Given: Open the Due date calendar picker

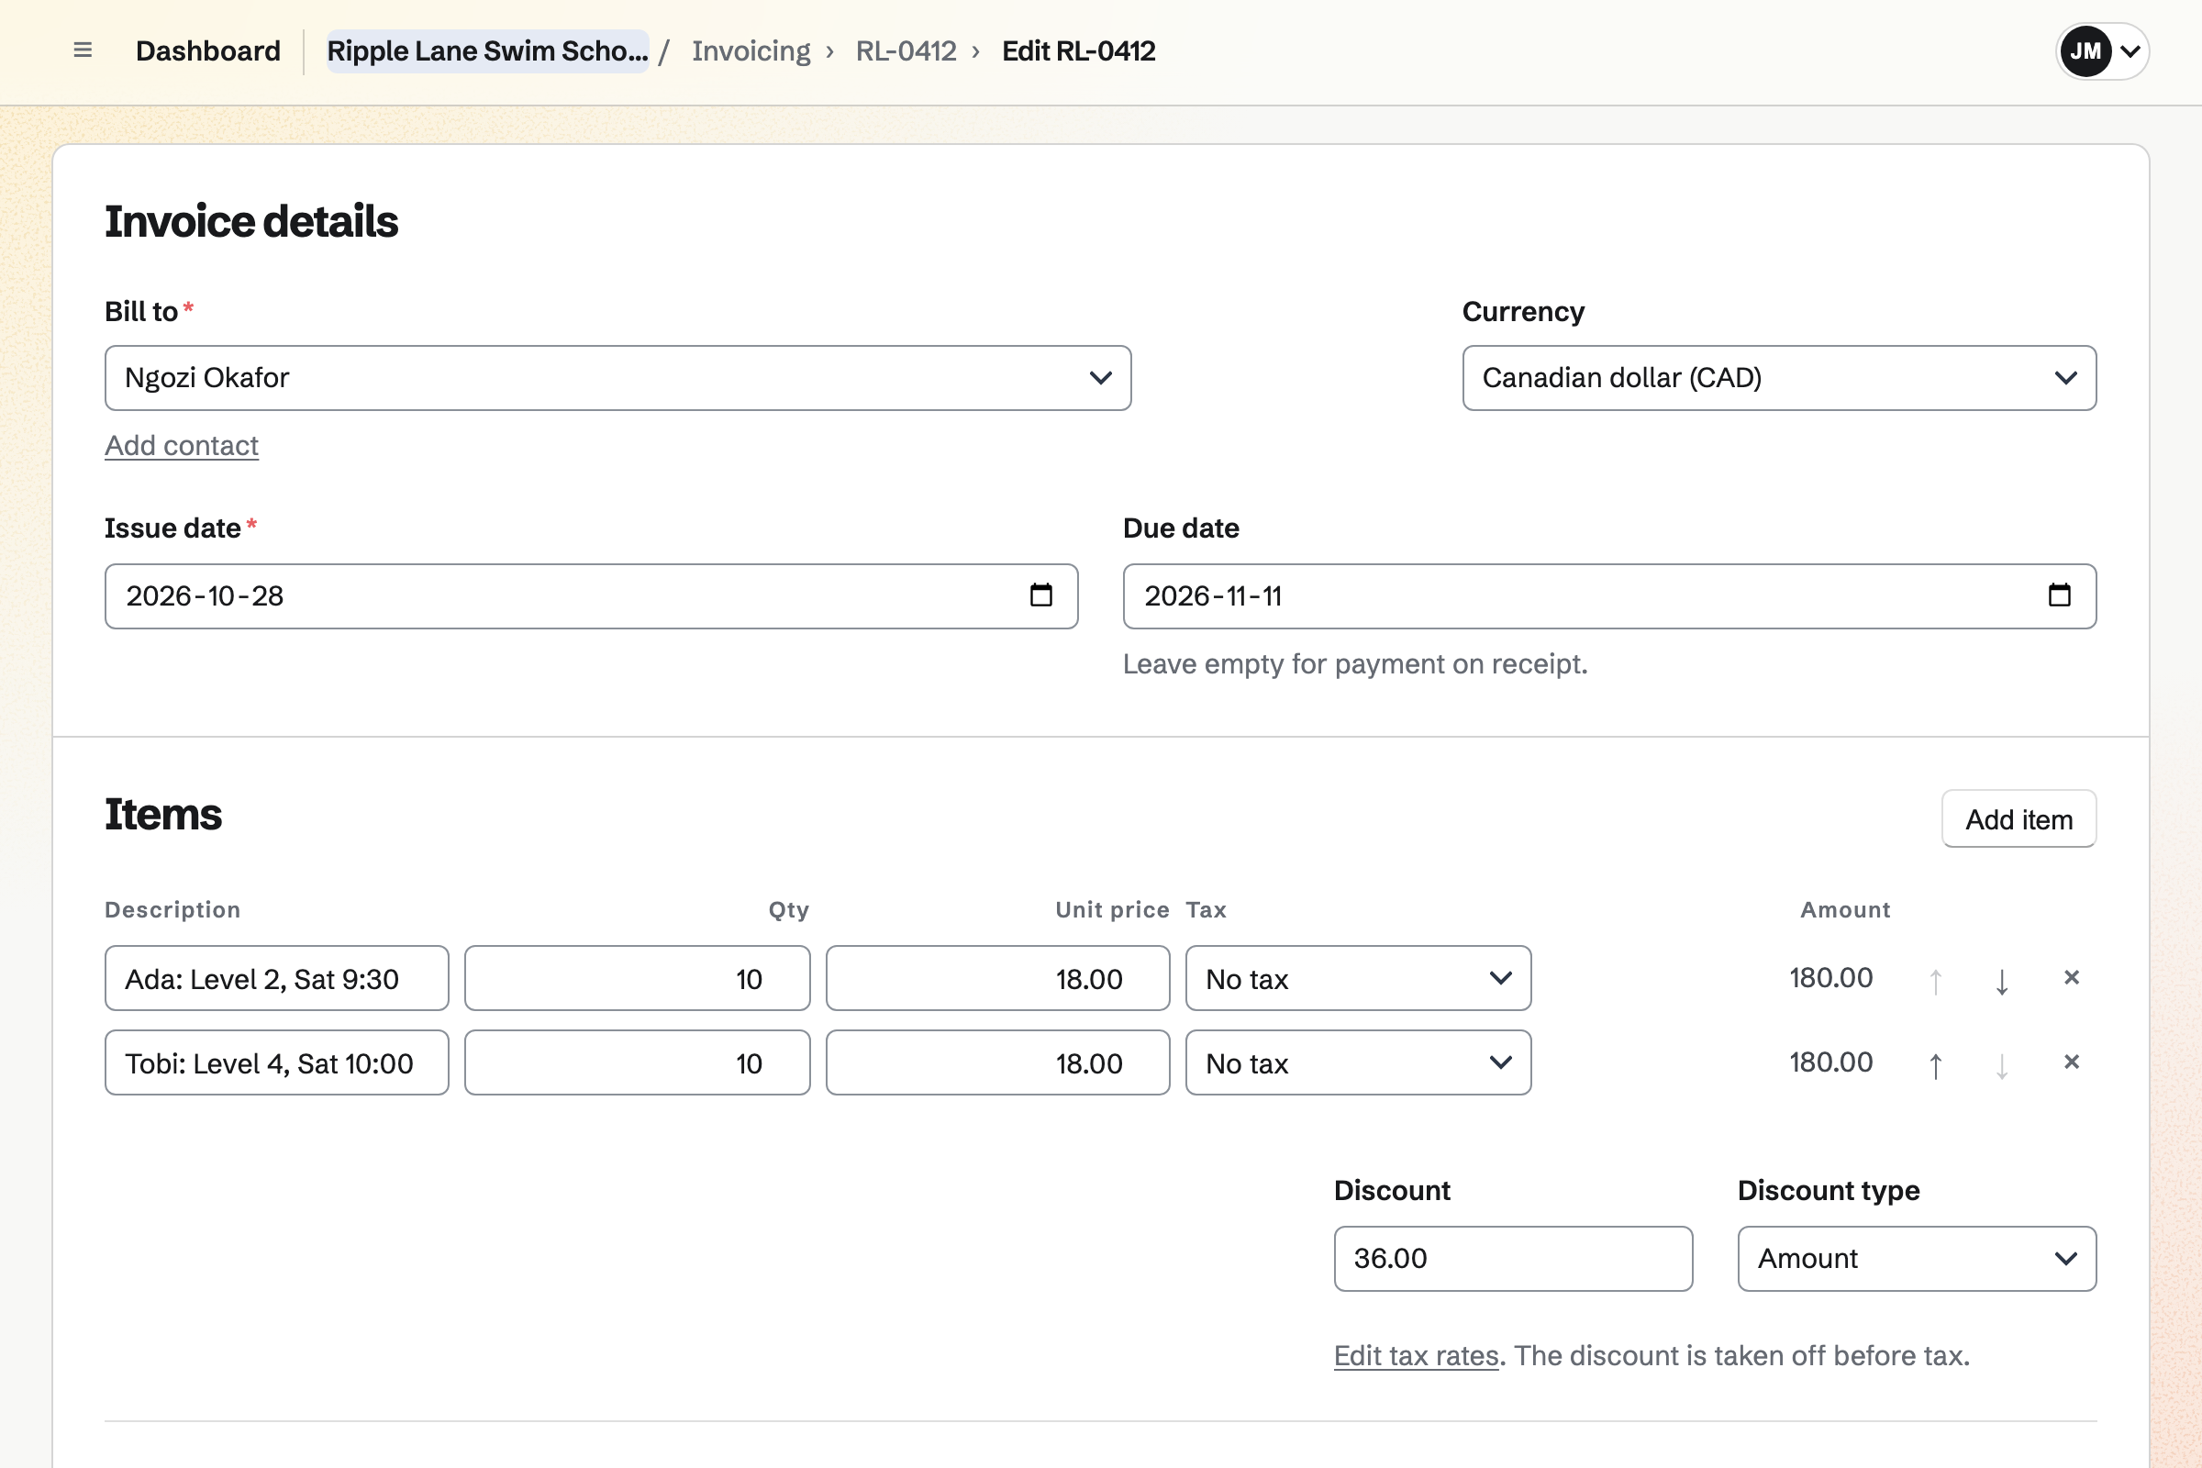Looking at the screenshot, I should (x=2059, y=595).
